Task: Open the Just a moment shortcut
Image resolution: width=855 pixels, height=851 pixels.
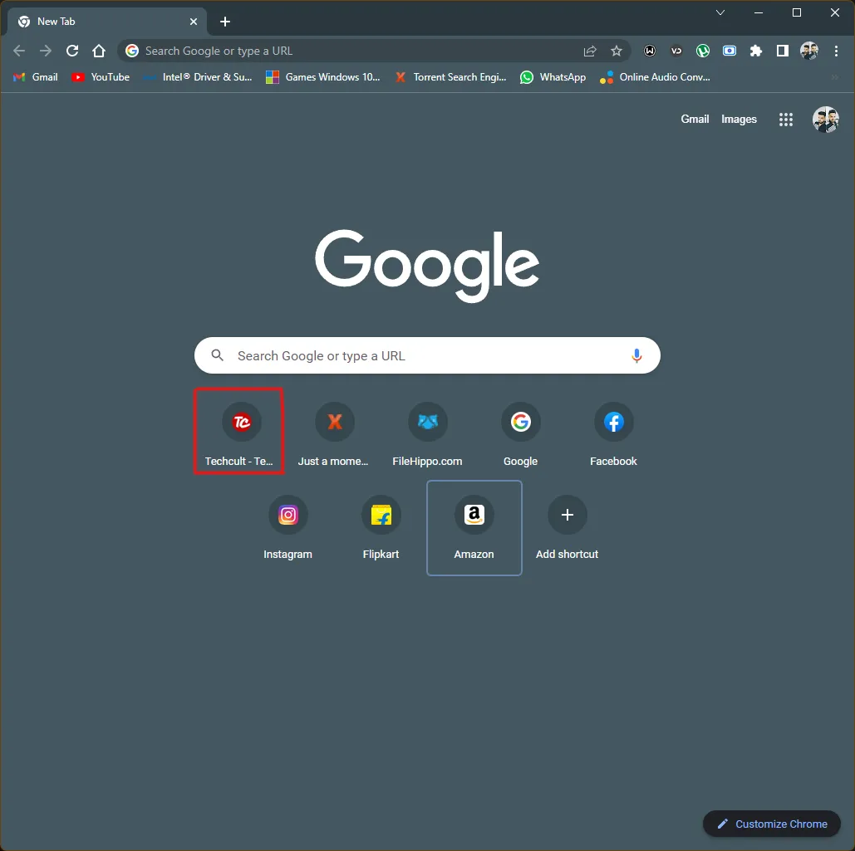Action: [334, 434]
